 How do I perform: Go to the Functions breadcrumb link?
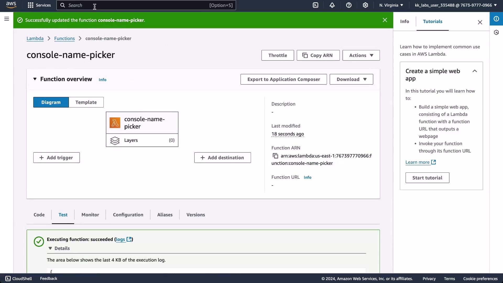pyautogui.click(x=64, y=38)
